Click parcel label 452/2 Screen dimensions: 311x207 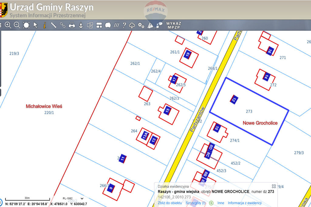tap(236, 163)
